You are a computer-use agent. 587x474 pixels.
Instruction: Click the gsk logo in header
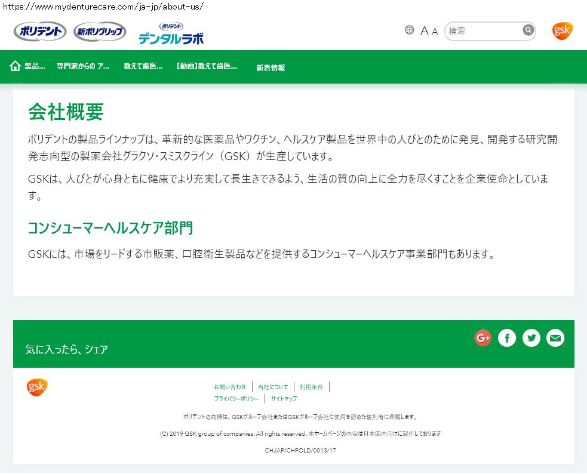point(563,30)
